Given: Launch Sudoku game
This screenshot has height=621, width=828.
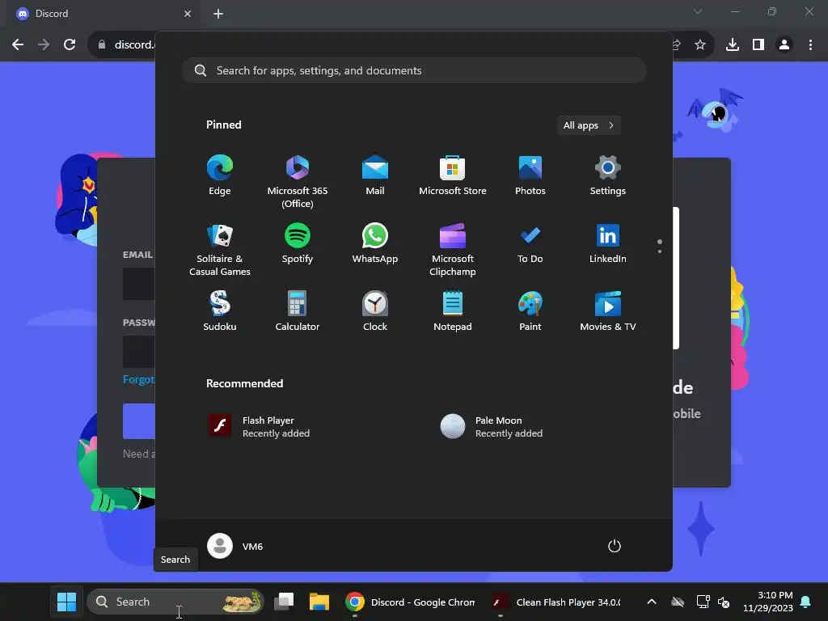Looking at the screenshot, I should click(x=220, y=311).
